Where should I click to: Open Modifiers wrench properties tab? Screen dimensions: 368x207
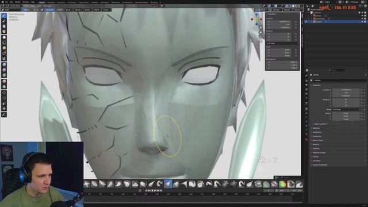tap(306, 113)
